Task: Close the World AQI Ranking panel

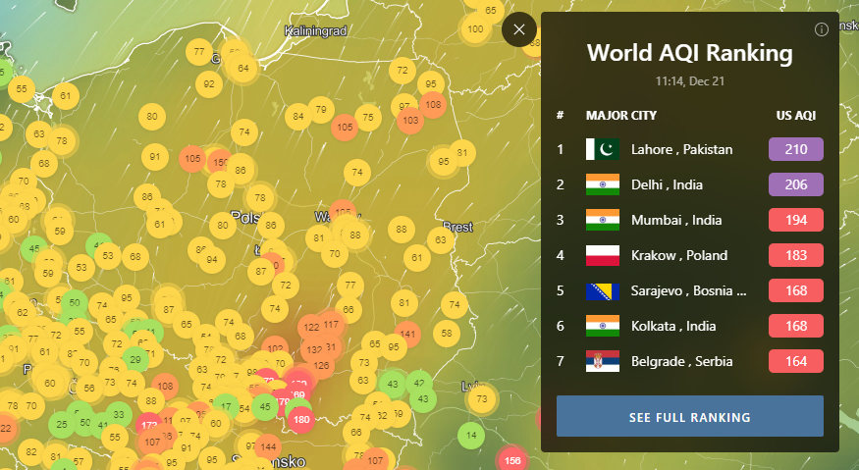Action: click(x=518, y=29)
